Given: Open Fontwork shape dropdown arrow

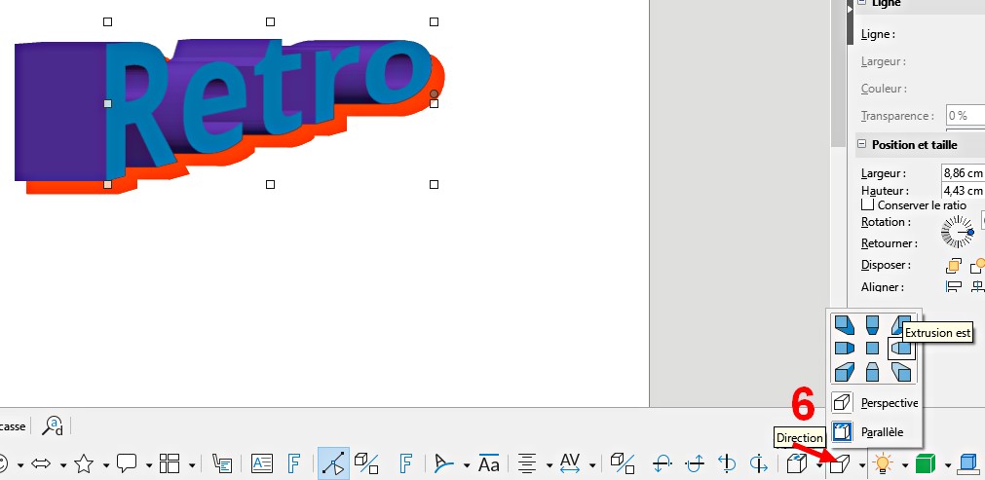Looking at the screenshot, I should pyautogui.click(x=467, y=465).
